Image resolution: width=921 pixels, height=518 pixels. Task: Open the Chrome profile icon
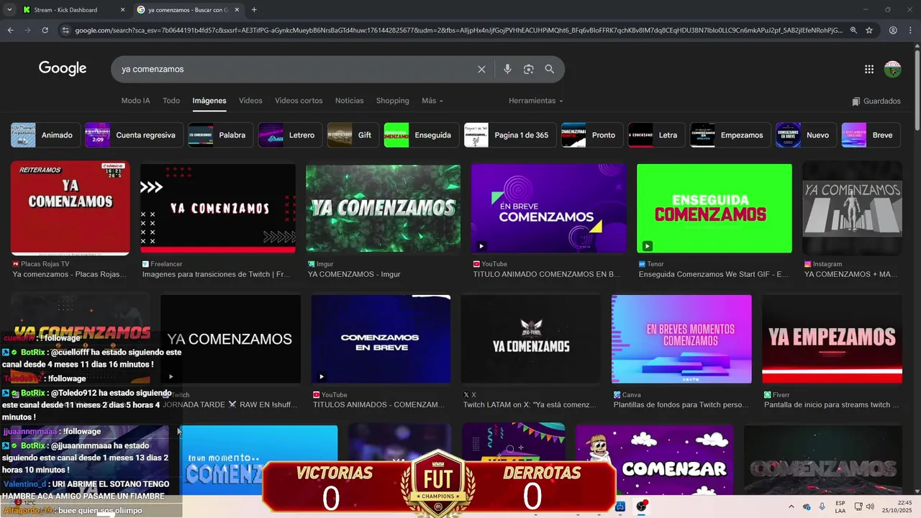pos(893,30)
